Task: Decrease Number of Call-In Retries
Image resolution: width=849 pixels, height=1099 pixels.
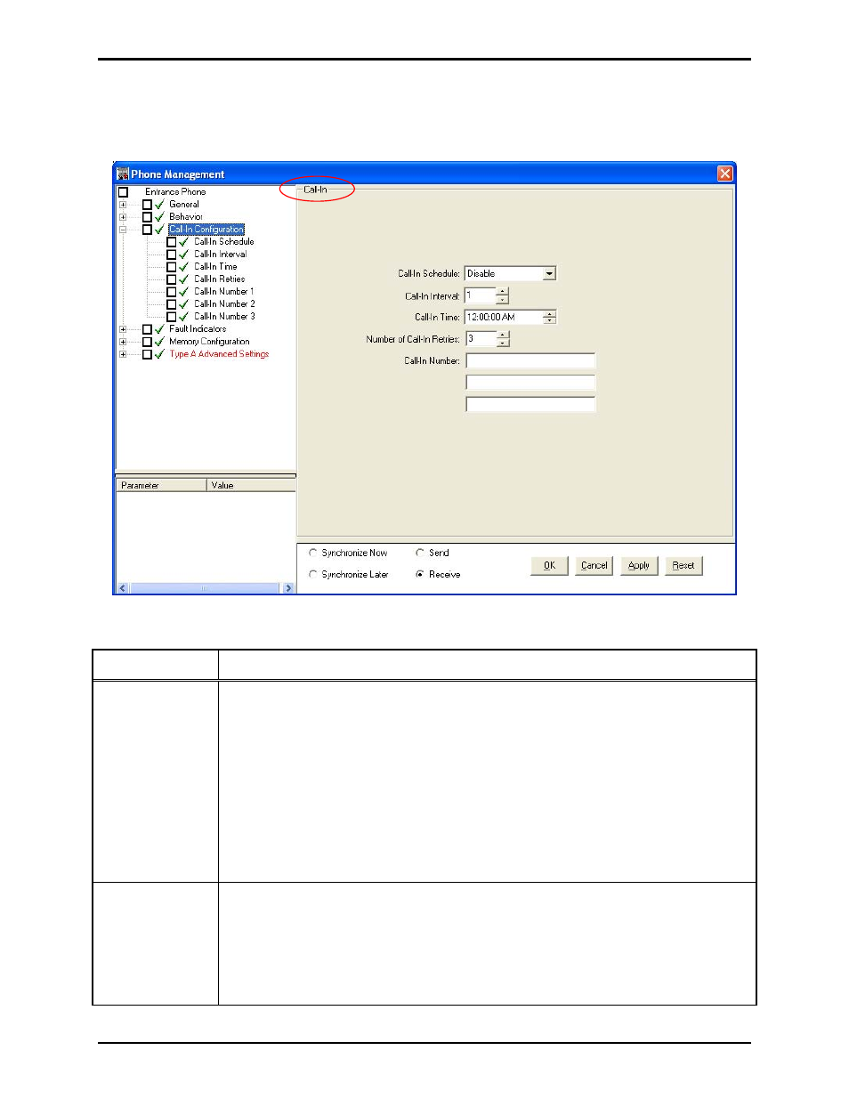Action: pyautogui.click(x=503, y=343)
